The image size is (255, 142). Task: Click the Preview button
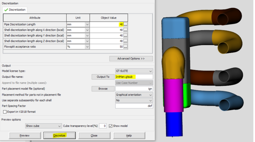tap(25, 136)
